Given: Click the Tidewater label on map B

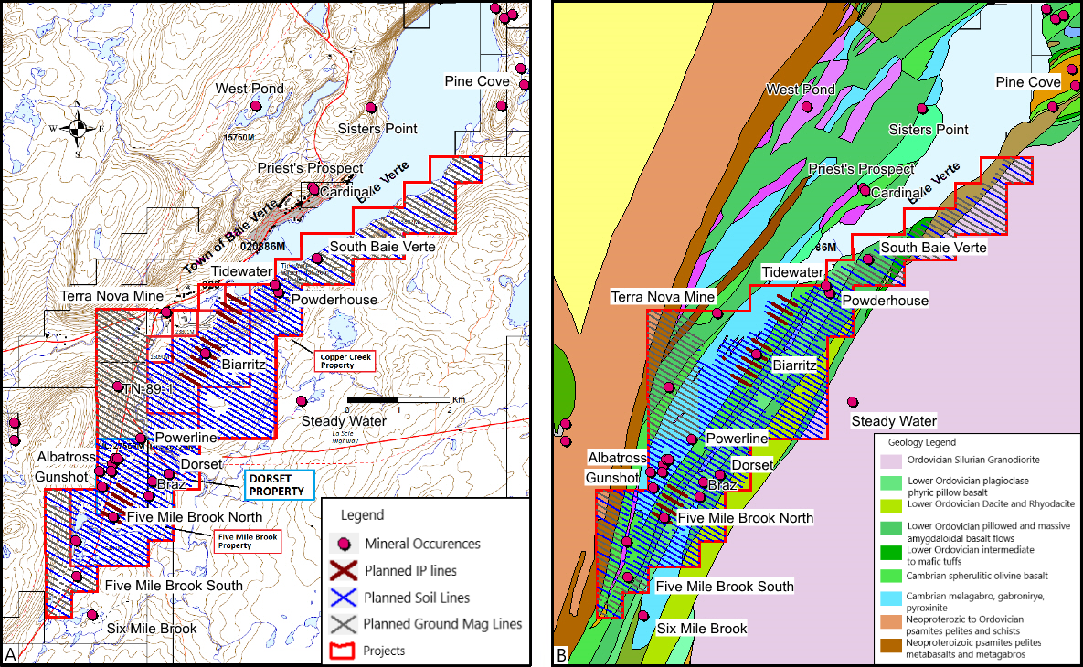Looking at the screenshot, I should point(792,272).
